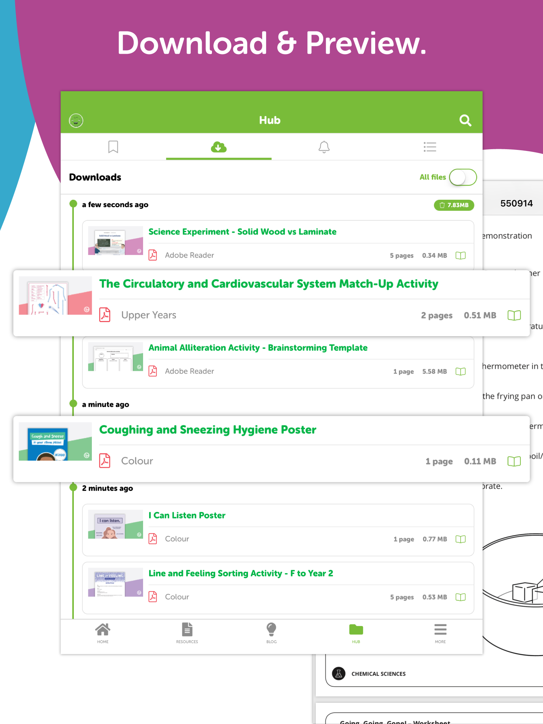This screenshot has height=724, width=543.
Task: Select Hub in bottom navigation
Action: [356, 633]
